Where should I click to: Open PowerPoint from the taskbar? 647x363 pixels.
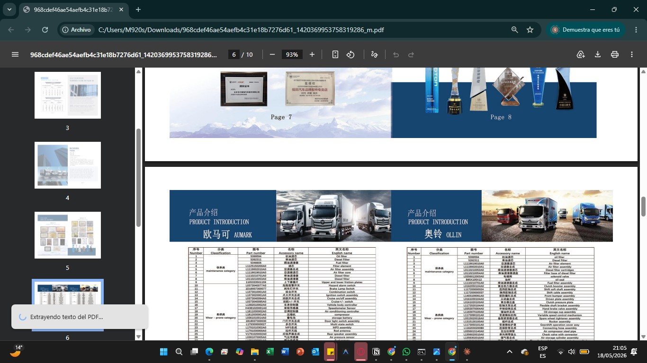click(300, 352)
